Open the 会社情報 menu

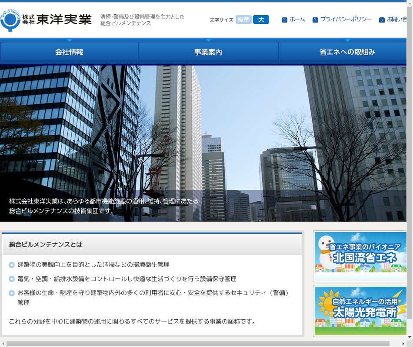(x=69, y=52)
